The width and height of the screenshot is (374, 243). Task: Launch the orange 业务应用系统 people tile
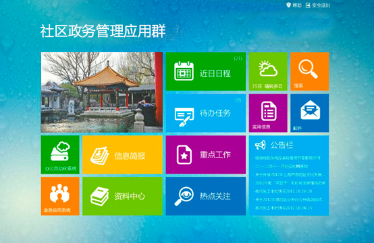pos(60,196)
